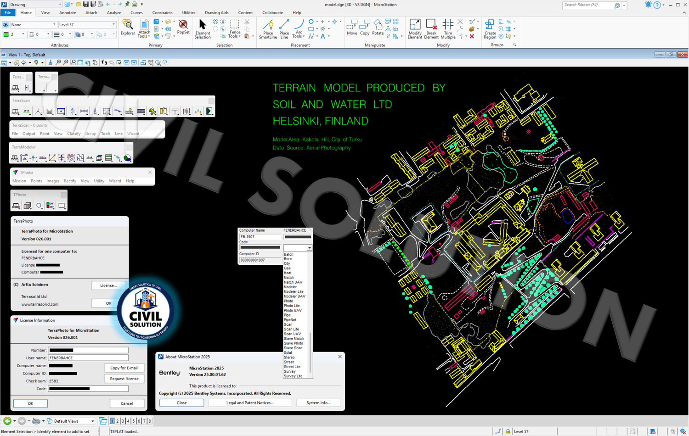Image resolution: width=689 pixels, height=436 pixels.
Task: Click the Place Circle tool icon
Action: click(311, 22)
